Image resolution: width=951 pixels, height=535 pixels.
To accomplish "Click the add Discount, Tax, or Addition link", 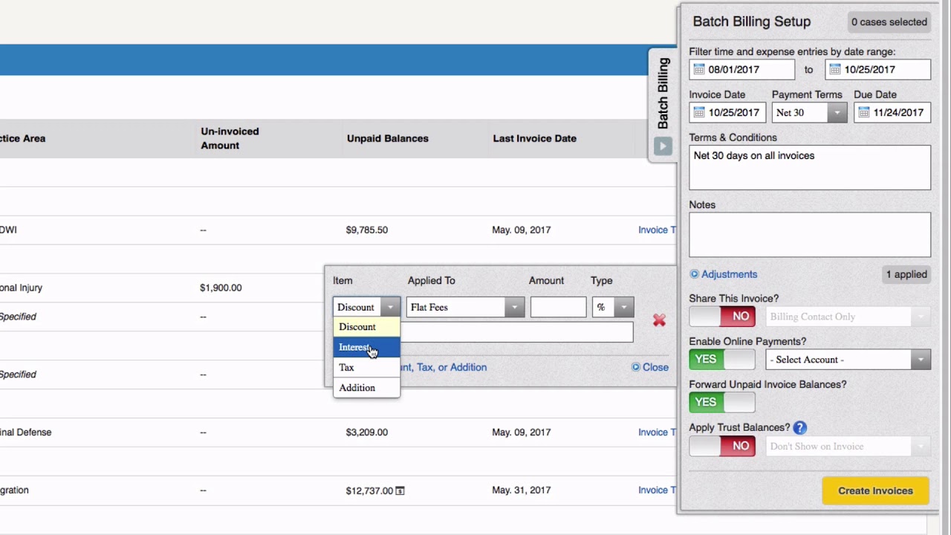I will pyautogui.click(x=444, y=367).
